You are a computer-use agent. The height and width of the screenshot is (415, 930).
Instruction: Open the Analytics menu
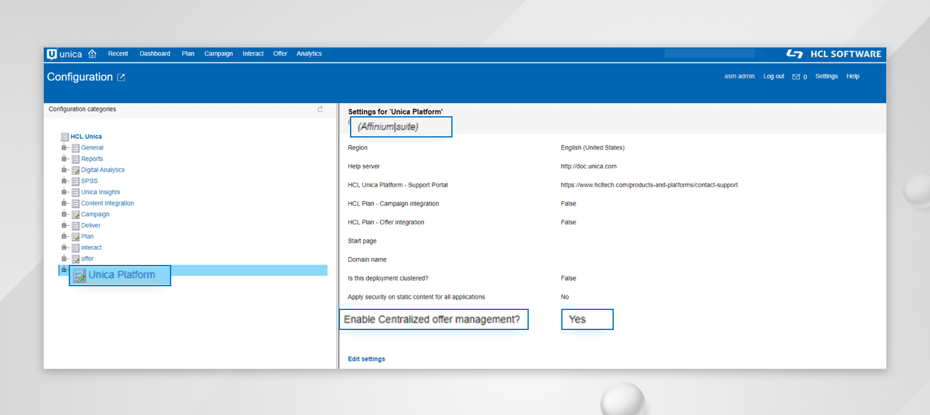[x=309, y=54]
